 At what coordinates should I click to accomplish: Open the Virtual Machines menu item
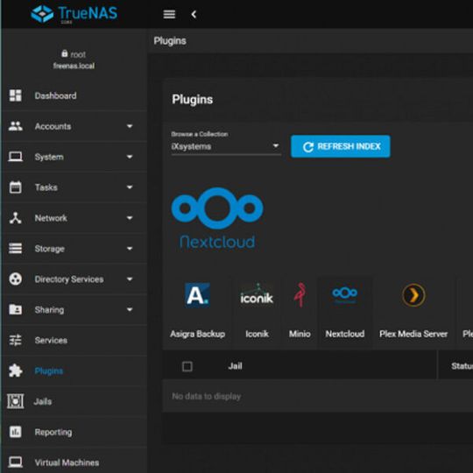74,462
